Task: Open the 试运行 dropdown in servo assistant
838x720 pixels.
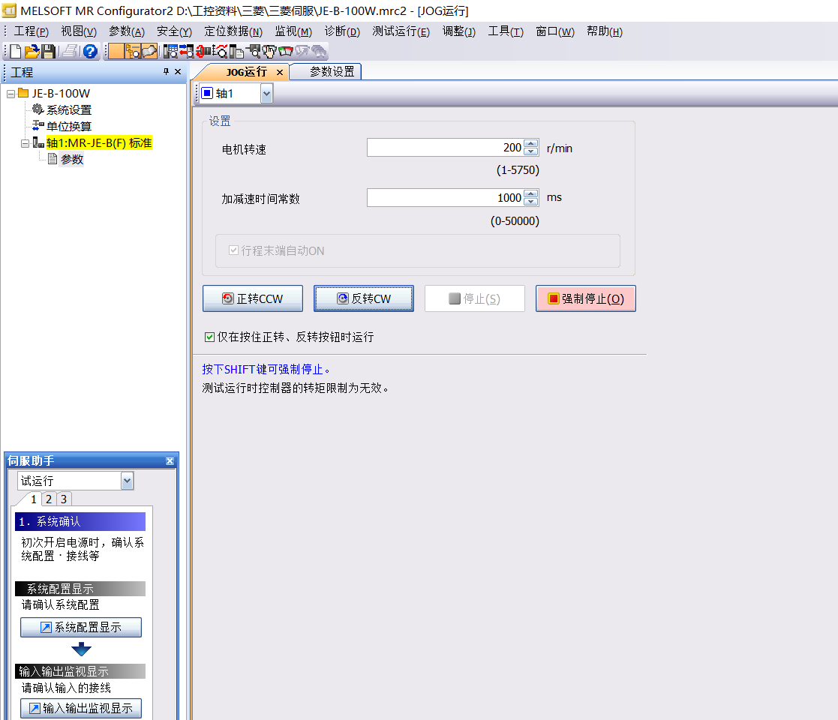Action: click(127, 481)
